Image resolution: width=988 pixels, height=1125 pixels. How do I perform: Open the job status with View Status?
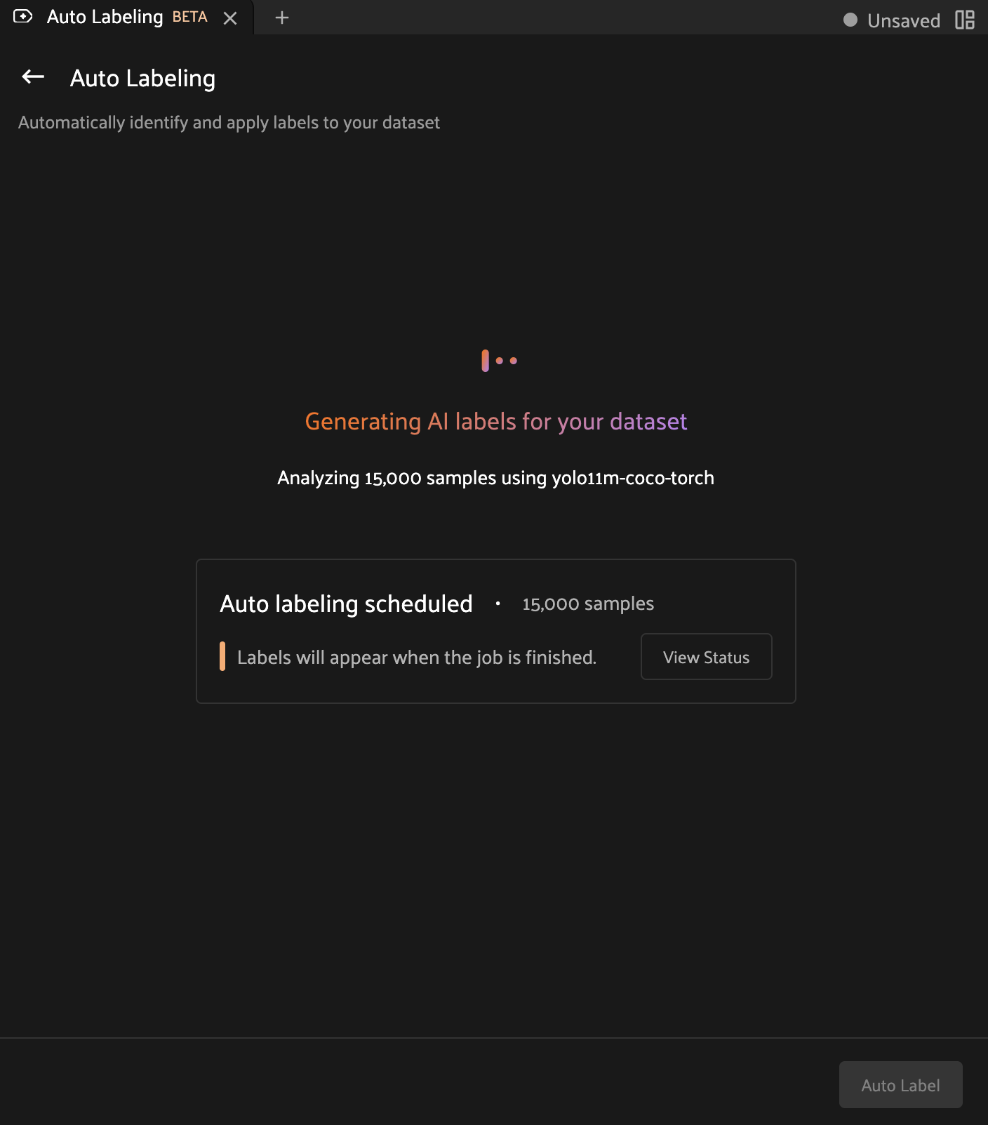point(706,657)
